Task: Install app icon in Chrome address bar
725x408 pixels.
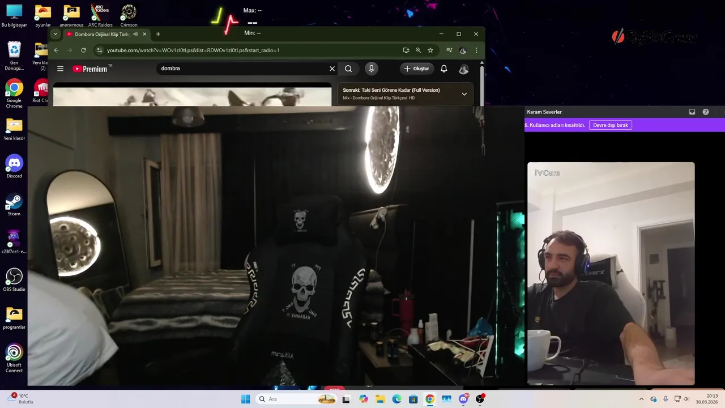Action: pos(406,50)
